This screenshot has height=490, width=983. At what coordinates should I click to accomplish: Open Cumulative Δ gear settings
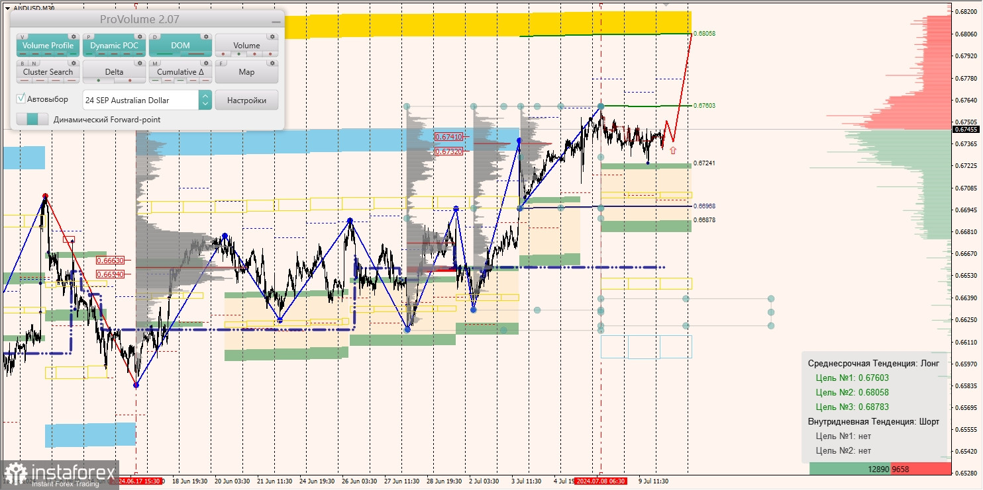click(x=206, y=63)
